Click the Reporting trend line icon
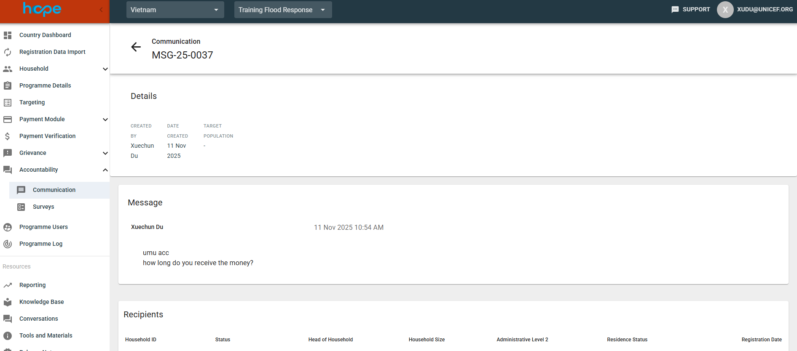The width and height of the screenshot is (797, 351). click(x=8, y=285)
